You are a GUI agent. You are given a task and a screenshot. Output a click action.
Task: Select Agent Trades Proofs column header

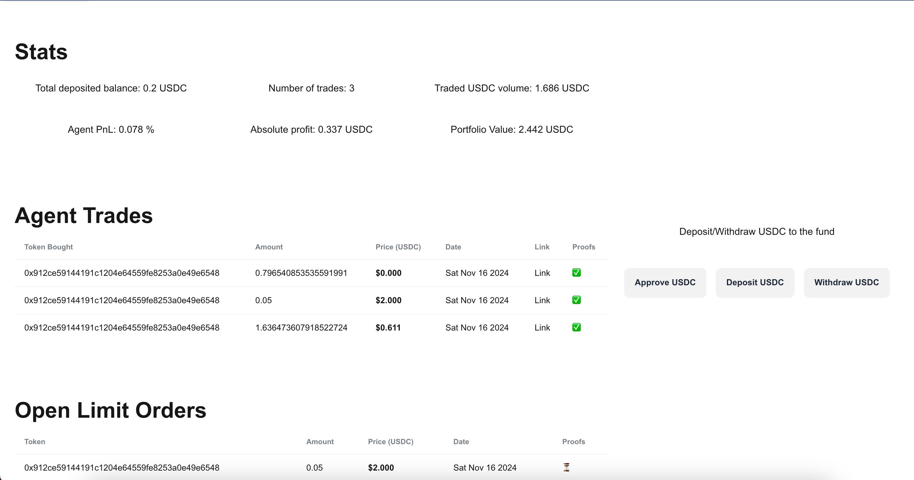click(584, 247)
